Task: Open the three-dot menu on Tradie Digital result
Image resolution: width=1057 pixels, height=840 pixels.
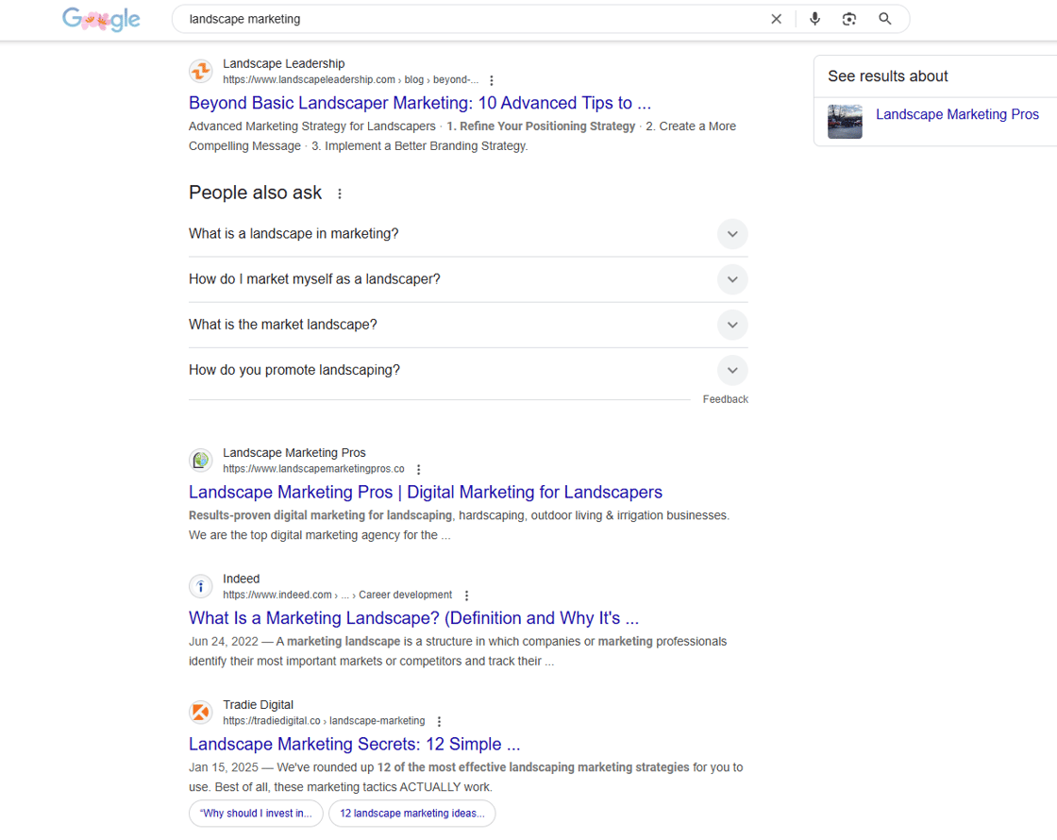Action: pos(440,720)
